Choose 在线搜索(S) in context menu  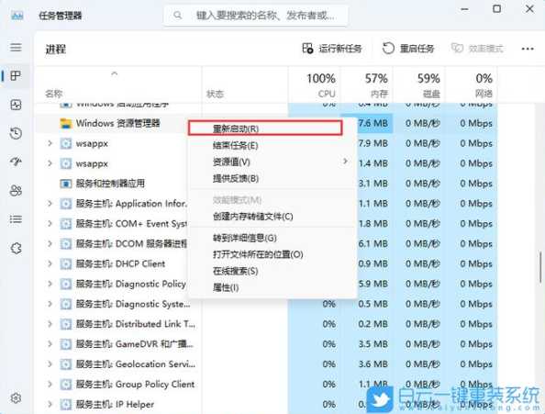point(272,271)
